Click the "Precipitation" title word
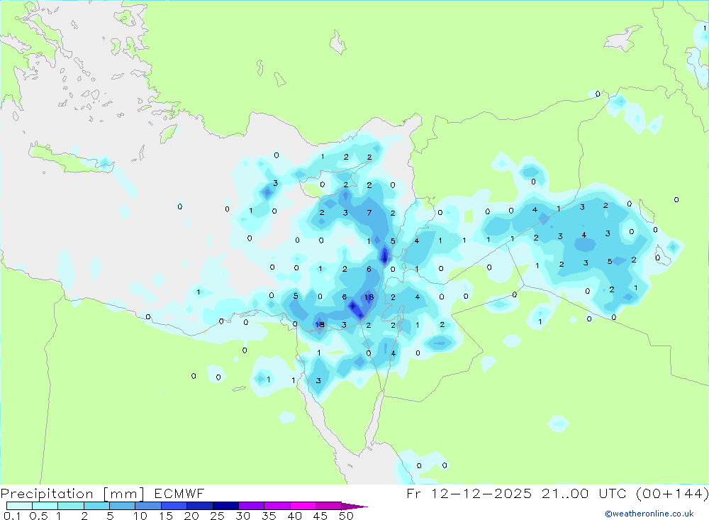Viewport: 709px width, 520px height. [x=47, y=494]
